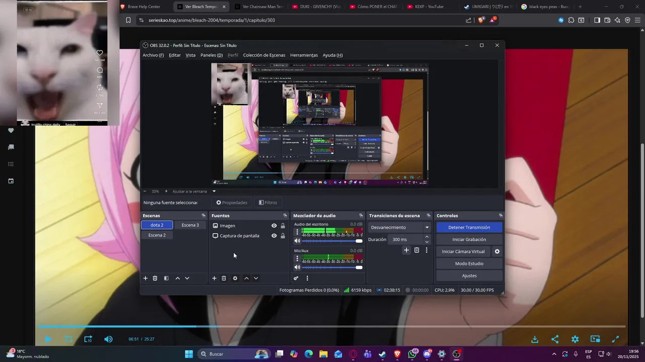This screenshot has height=362, width=645.
Task: Undock the Controles panel
Action: [500, 216]
